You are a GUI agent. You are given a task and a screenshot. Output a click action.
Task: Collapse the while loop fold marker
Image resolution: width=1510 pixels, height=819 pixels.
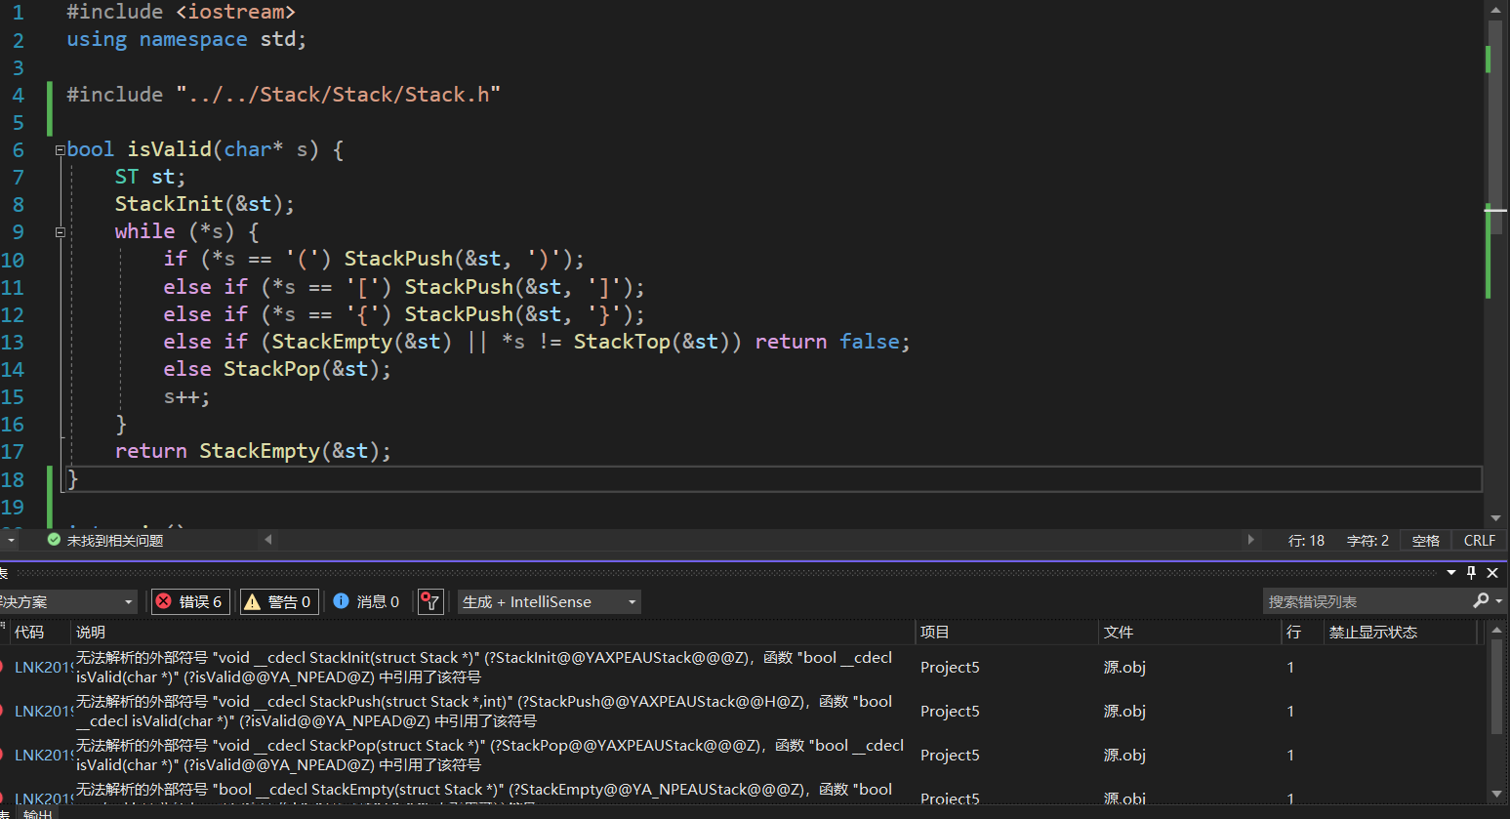(60, 232)
